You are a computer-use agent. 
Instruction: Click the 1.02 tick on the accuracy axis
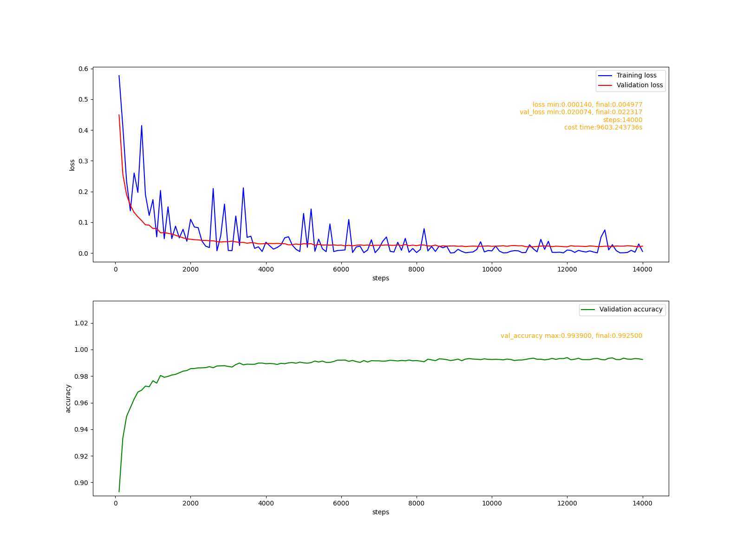pos(81,323)
